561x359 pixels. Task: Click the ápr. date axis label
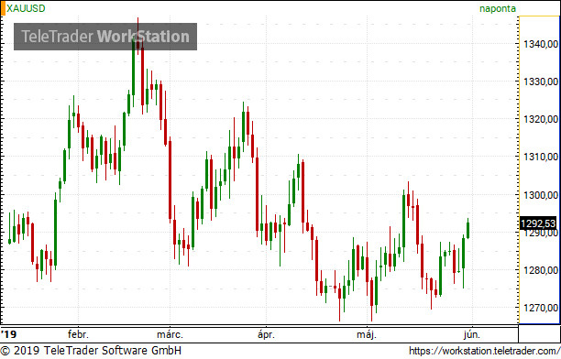(x=266, y=335)
